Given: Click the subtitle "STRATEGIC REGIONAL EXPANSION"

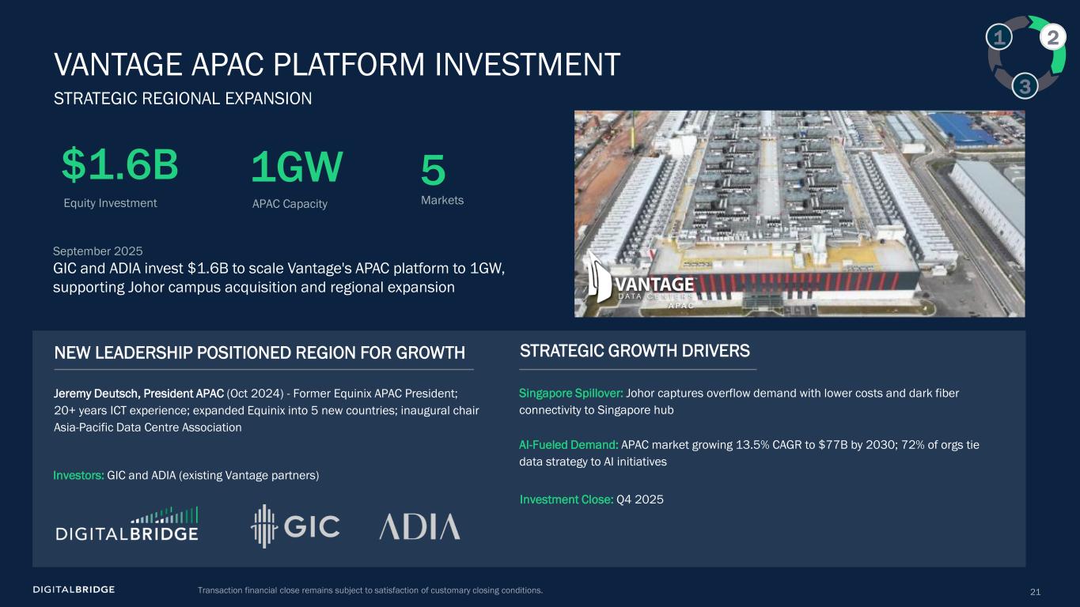Looking at the screenshot, I should click(182, 98).
